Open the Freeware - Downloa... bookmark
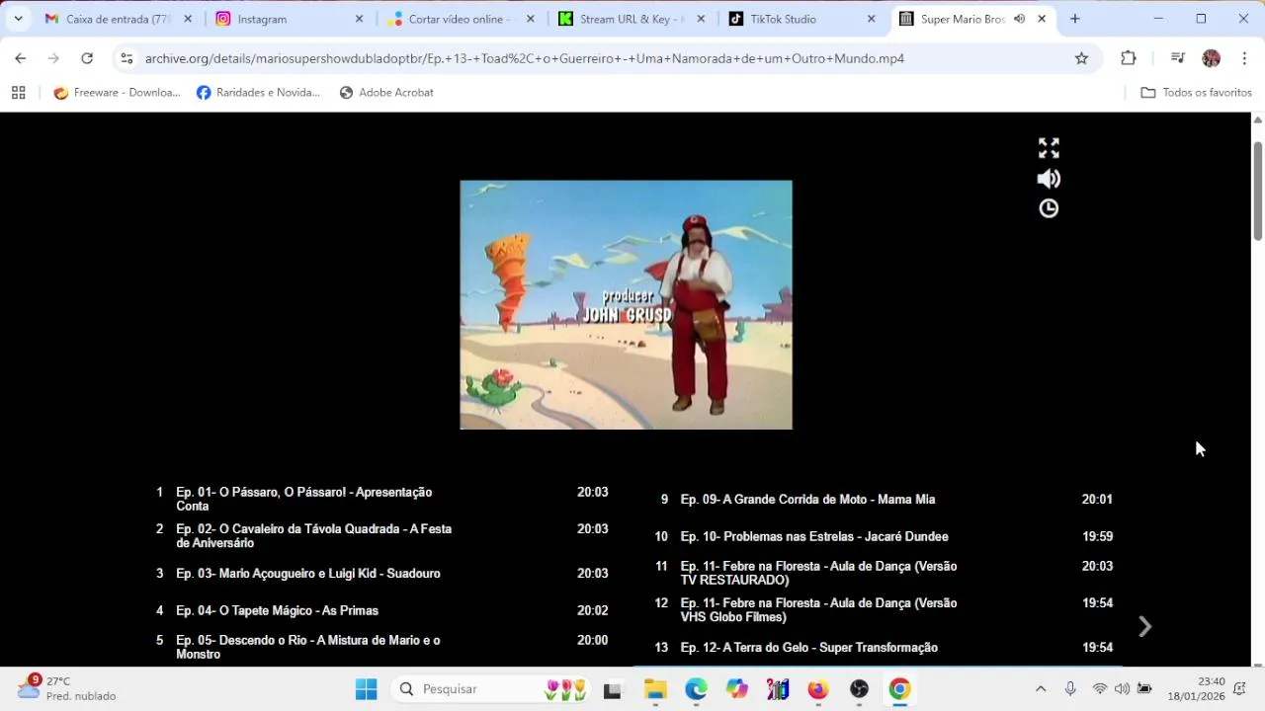1265x711 pixels. point(117,93)
